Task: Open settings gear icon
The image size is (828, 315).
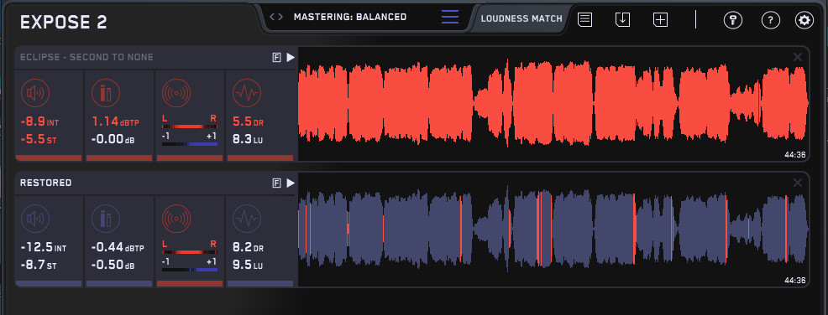Action: [x=804, y=21]
